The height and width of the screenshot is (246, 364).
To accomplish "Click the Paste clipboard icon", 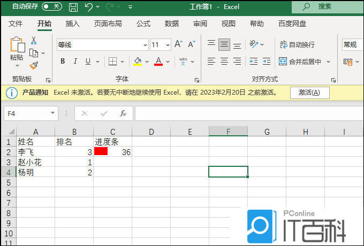I will [18, 44].
